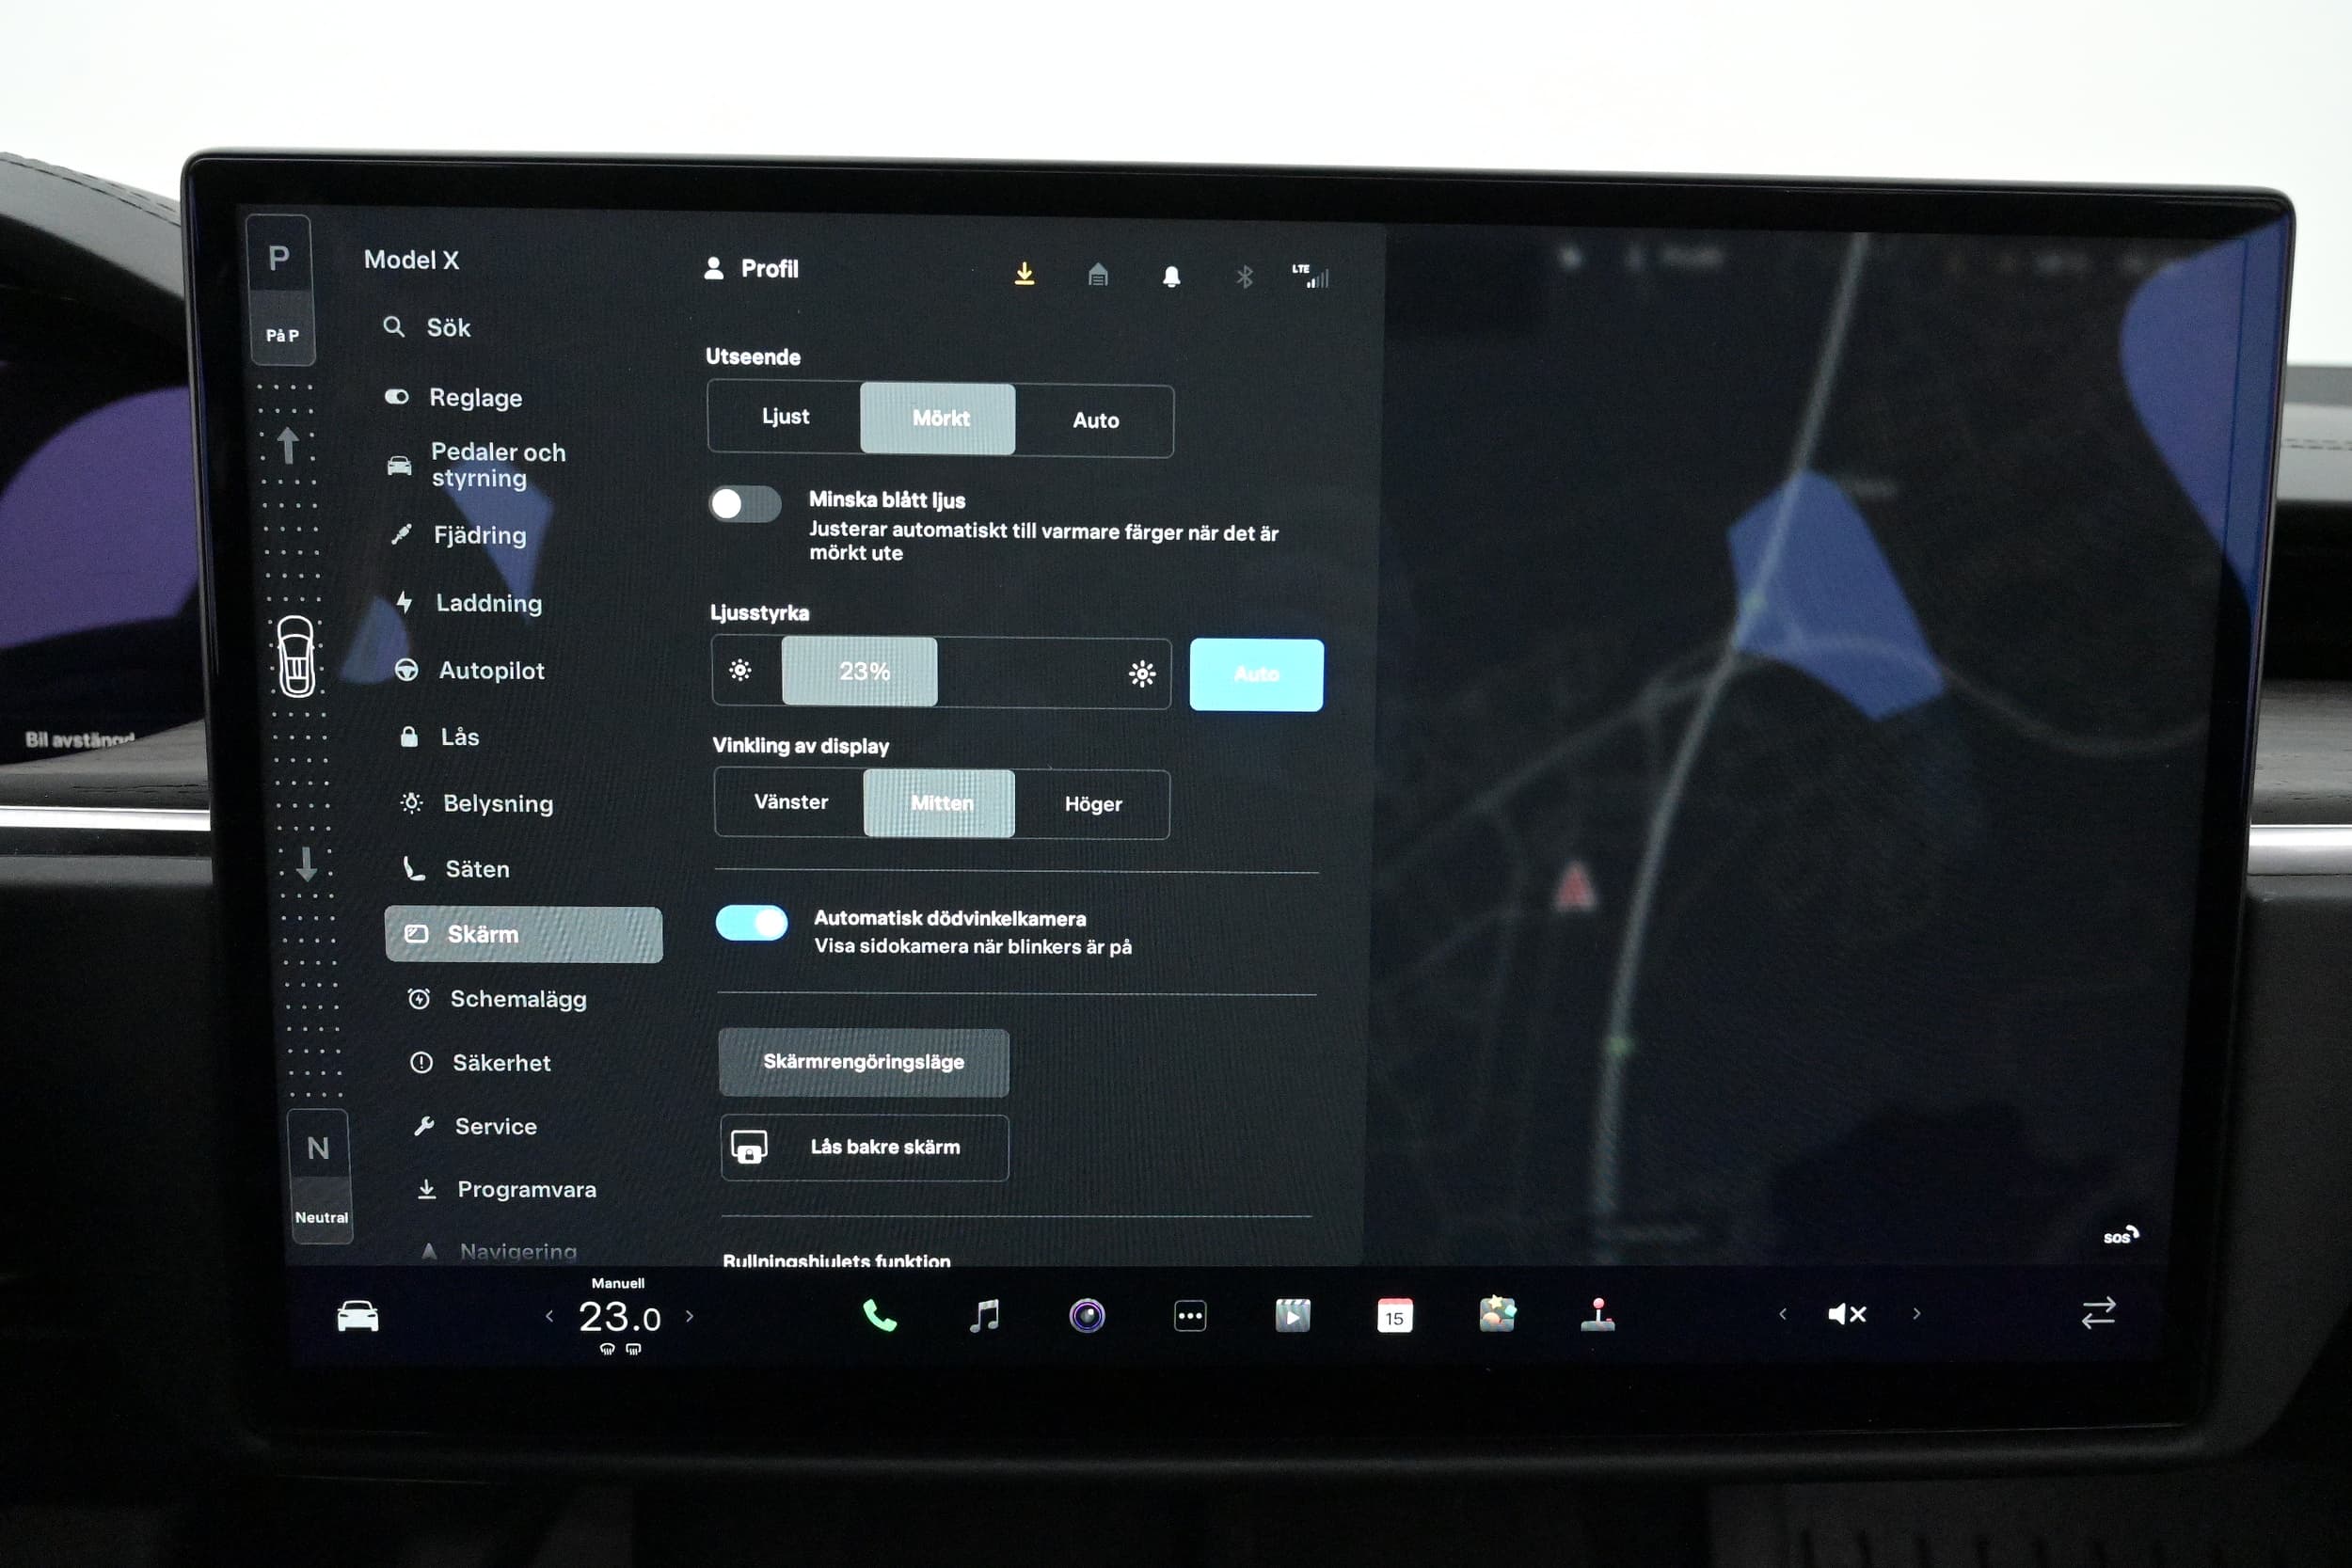Tap the SOS icon on the map
This screenshot has width=2352, height=1568.
tap(2119, 1236)
